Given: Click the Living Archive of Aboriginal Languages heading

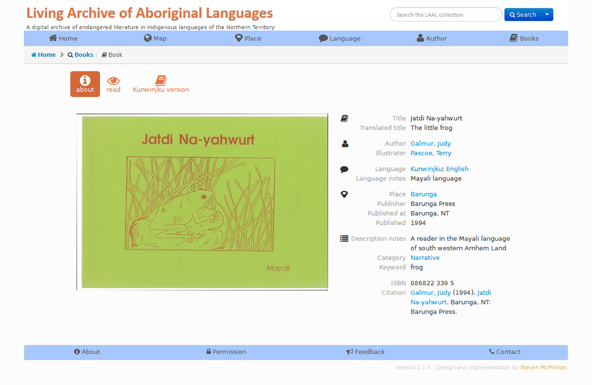Looking at the screenshot, I should 149,13.
